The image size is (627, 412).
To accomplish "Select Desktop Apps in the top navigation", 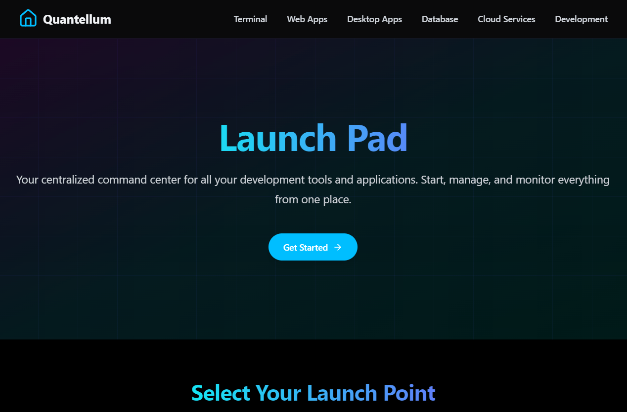I will pyautogui.click(x=374, y=19).
